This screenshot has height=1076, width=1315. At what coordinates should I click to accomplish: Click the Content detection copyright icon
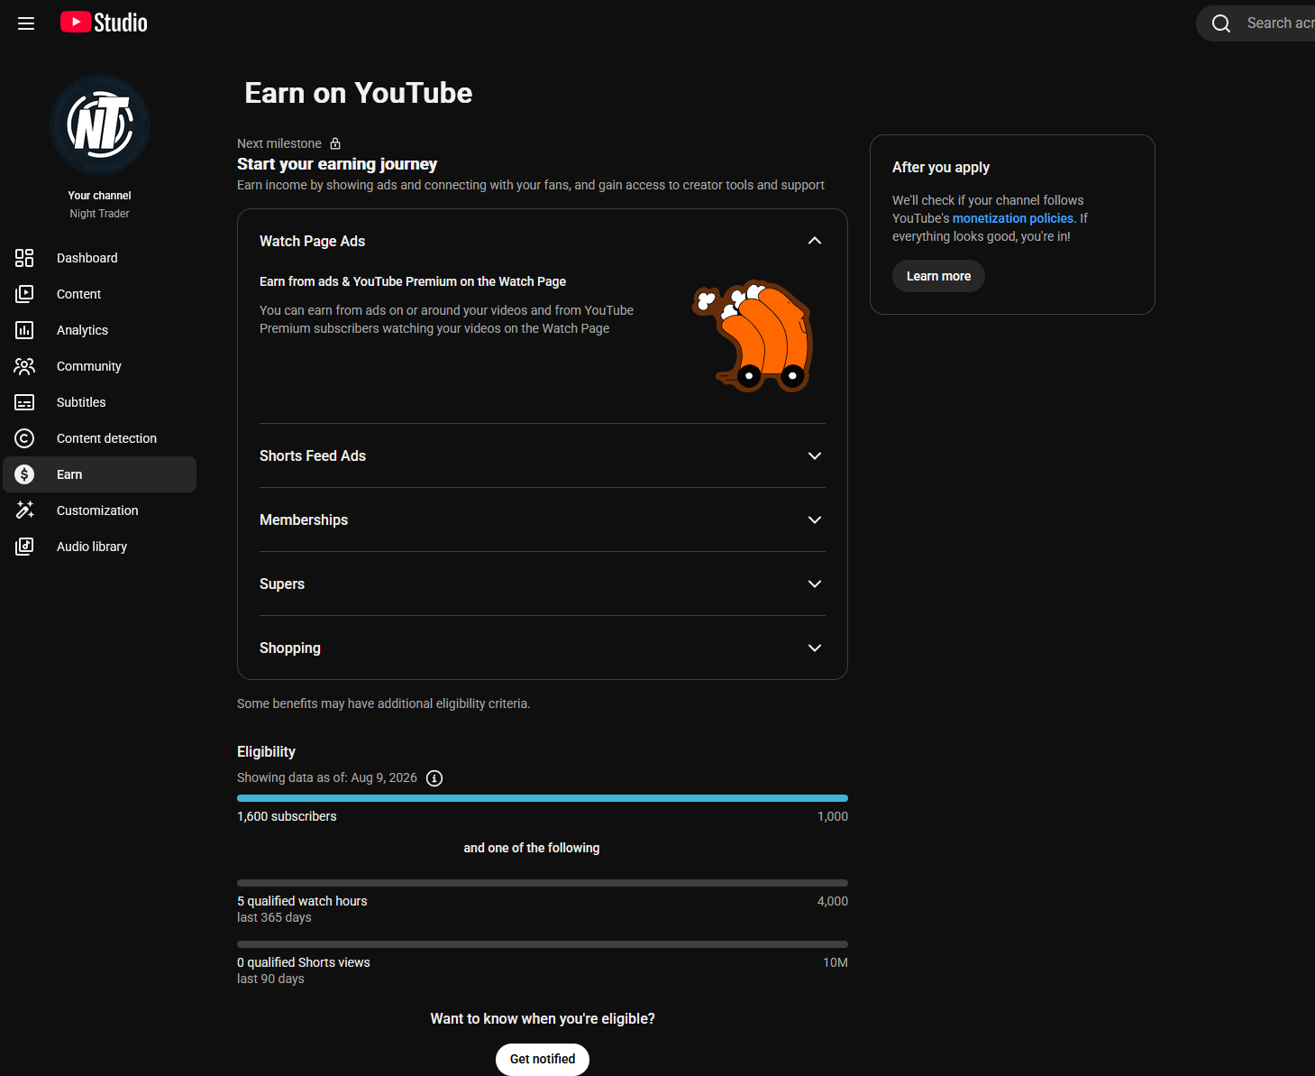24,438
